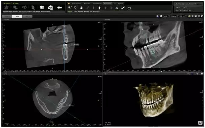Image resolution: width=205 pixels, height=128 pixels.
Task: Open the slice thickness mm dropdown
Action: [183, 16]
